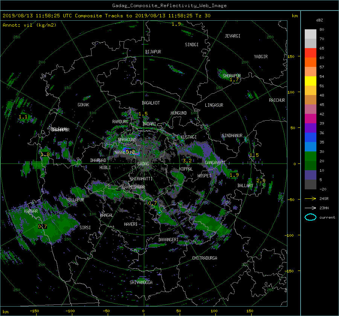Click the BAGALKOT city label
Image resolution: width=339 pixels, height=316 pixels.
(x=151, y=103)
